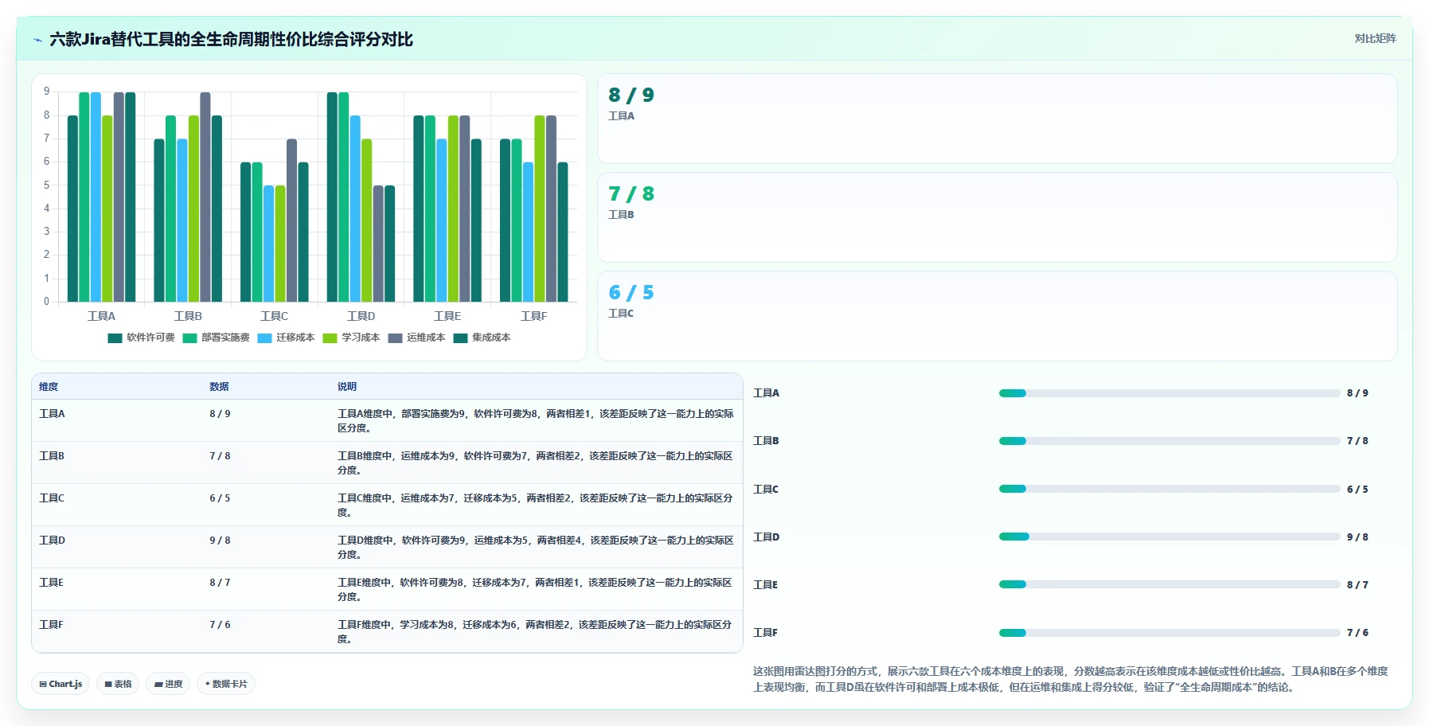Click table value 8 / 7

(x=220, y=583)
